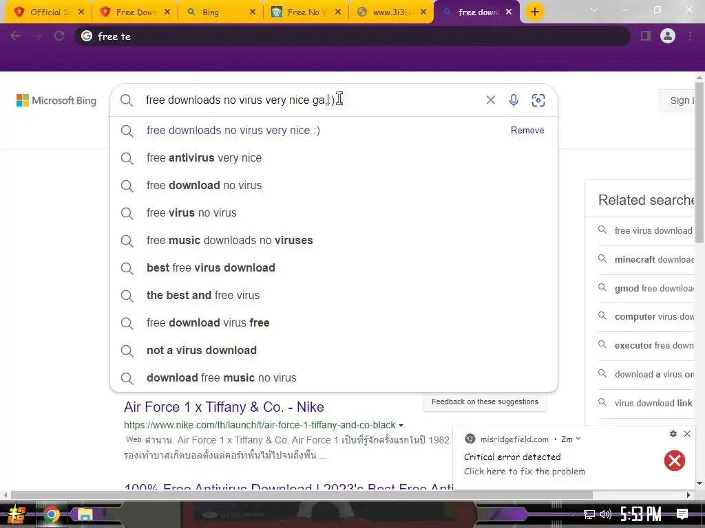This screenshot has height=528, width=705.
Task: Open the notification center icon
Action: [x=682, y=514]
